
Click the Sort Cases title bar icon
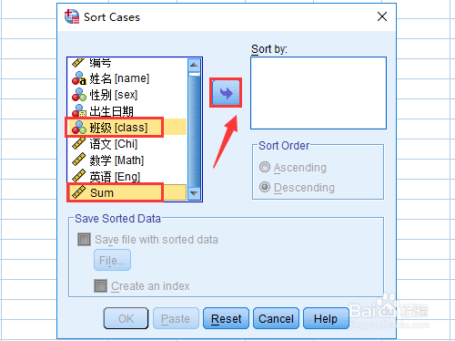[72, 16]
